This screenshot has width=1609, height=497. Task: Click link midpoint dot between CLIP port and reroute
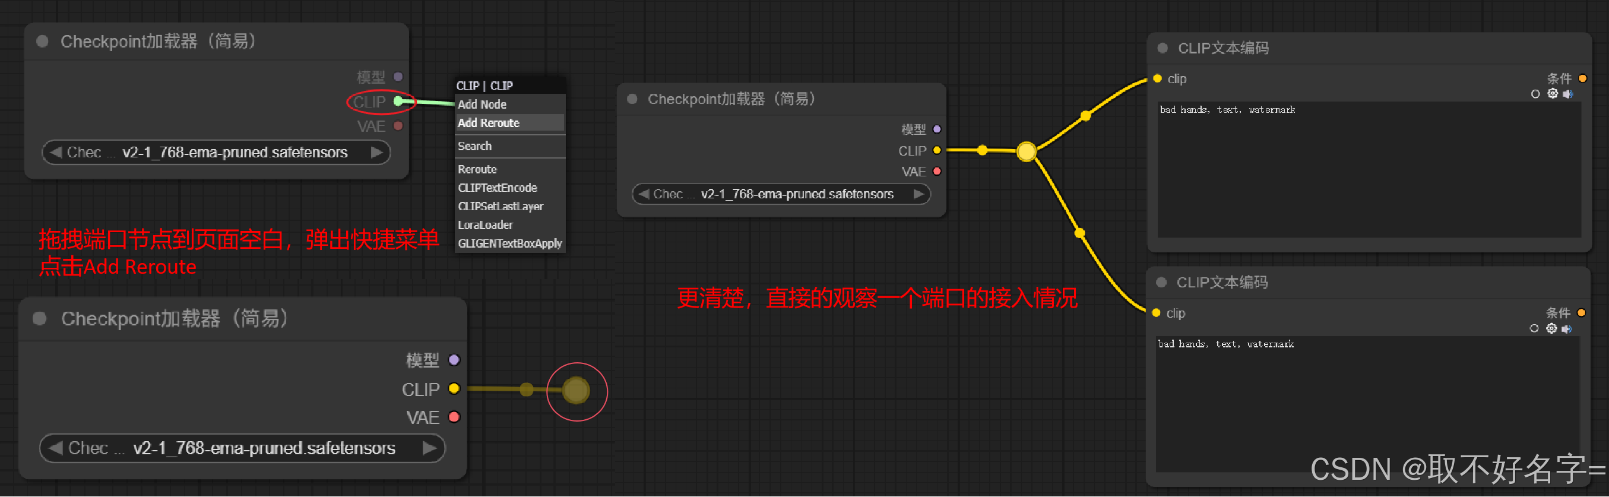(982, 150)
